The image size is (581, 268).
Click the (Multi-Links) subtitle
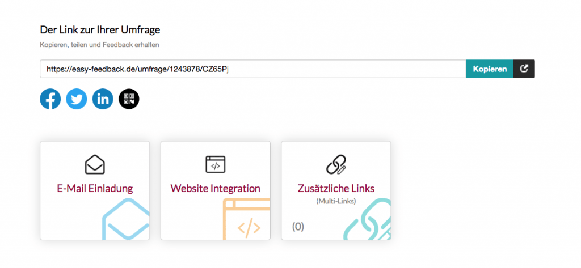(x=336, y=201)
